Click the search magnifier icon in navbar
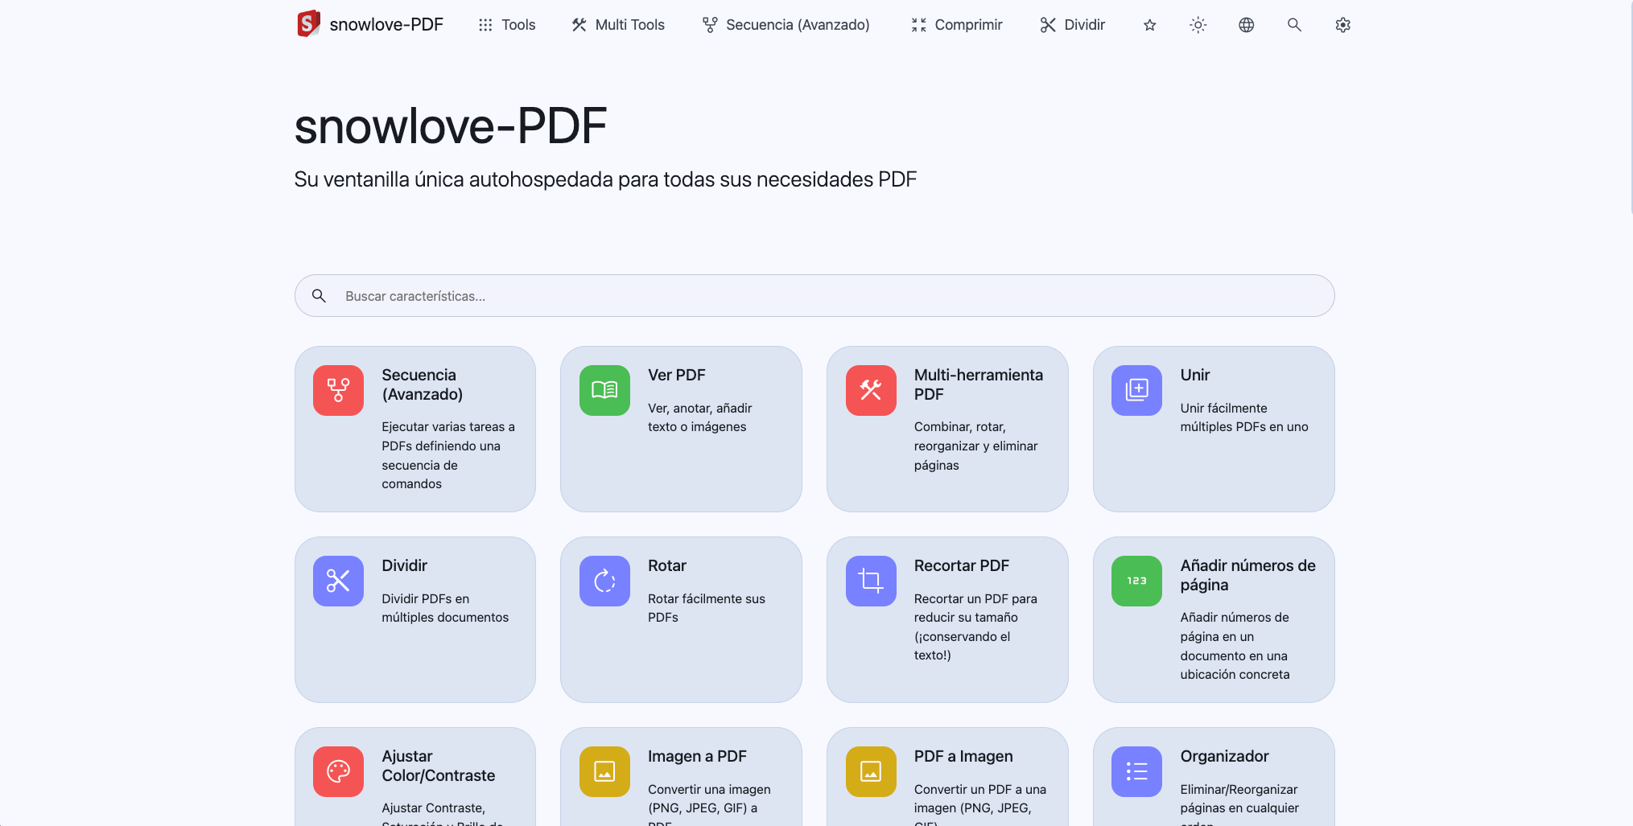 1294,25
